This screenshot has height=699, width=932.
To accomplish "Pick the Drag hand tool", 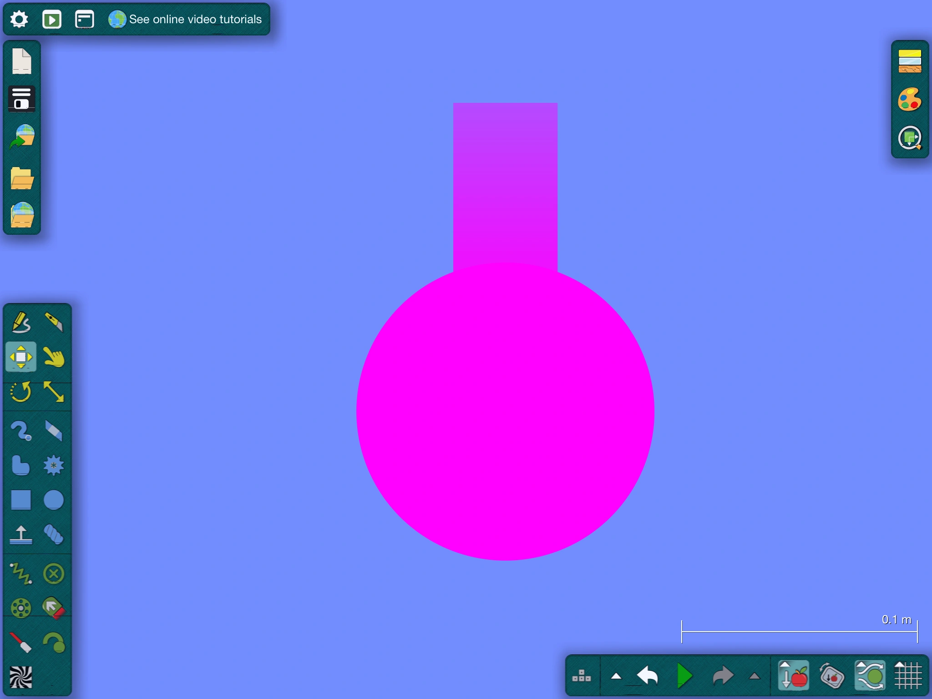I will pos(54,357).
